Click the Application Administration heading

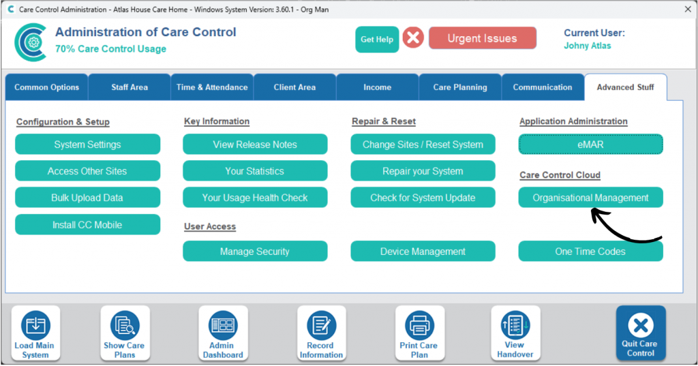(x=573, y=121)
